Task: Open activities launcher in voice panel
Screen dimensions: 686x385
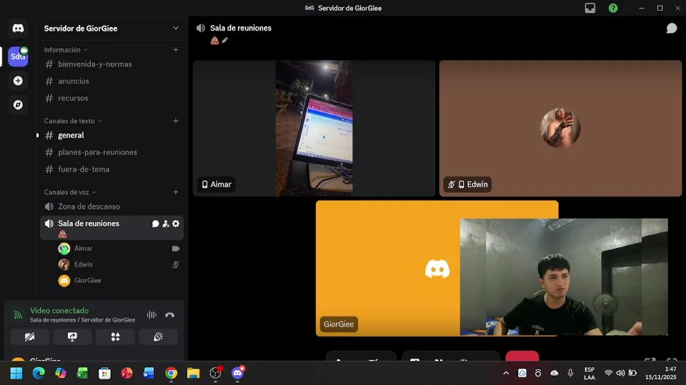Action: tap(115, 337)
